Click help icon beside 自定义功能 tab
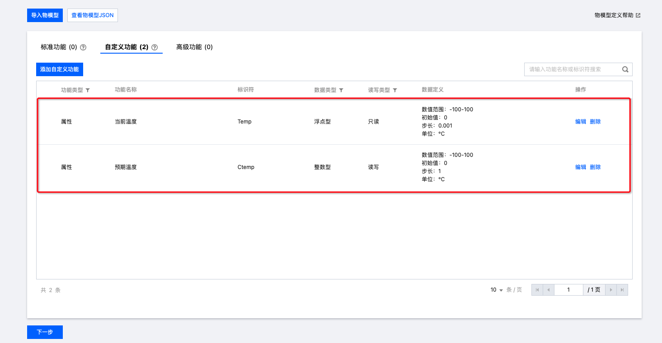This screenshot has width=662, height=343. [x=155, y=47]
